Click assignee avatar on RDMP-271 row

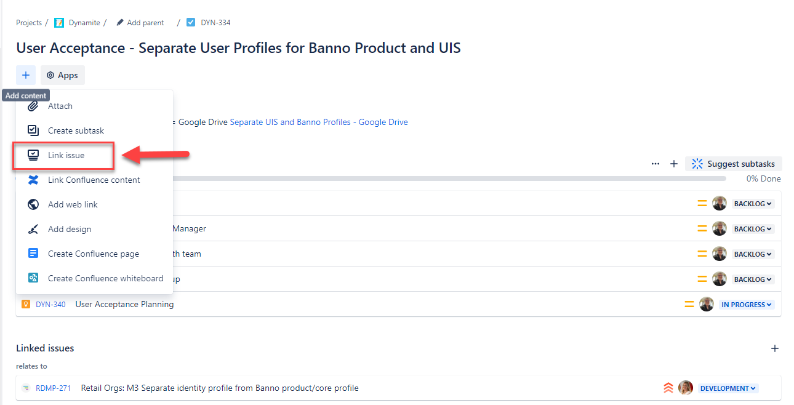686,388
